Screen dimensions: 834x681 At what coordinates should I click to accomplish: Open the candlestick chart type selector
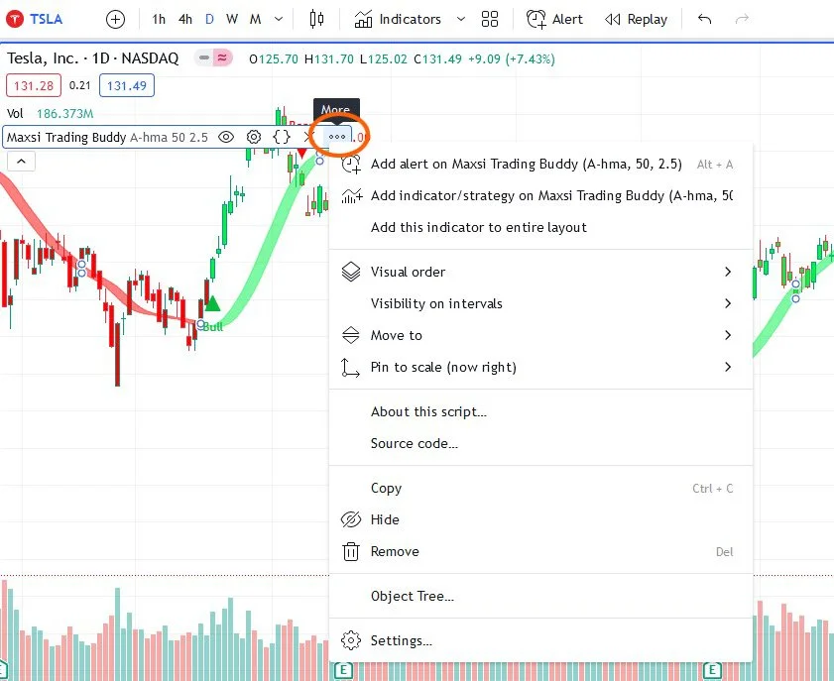pos(316,20)
